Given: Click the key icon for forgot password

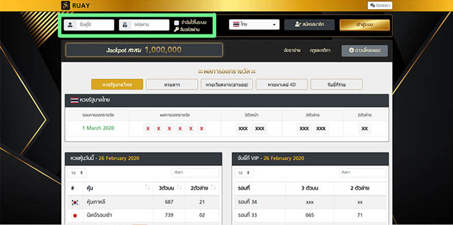Looking at the screenshot, I should click(176, 29).
